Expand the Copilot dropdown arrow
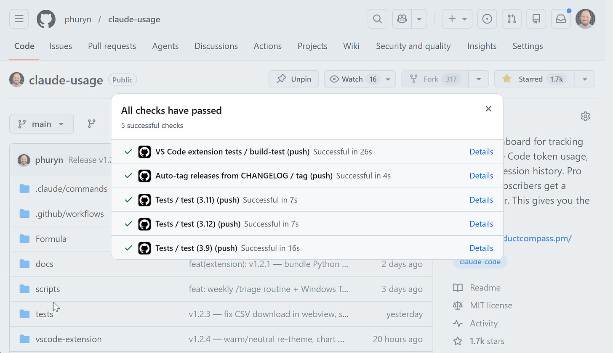The width and height of the screenshot is (613, 353). [419, 19]
